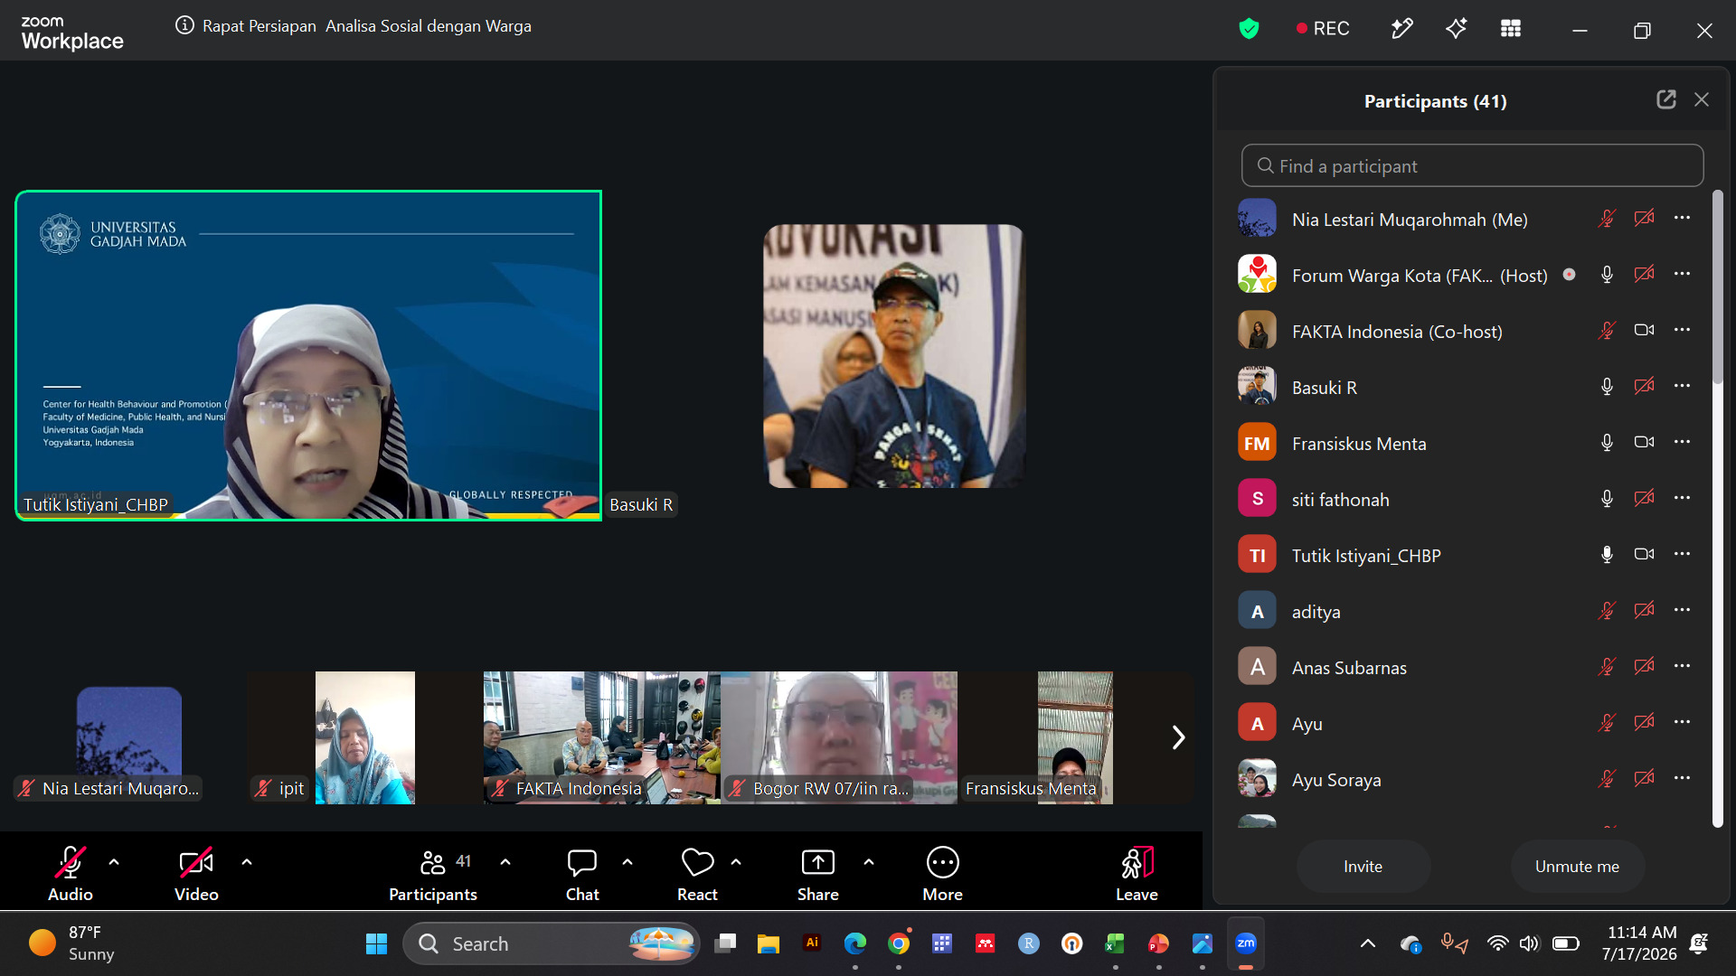Image resolution: width=1736 pixels, height=976 pixels.
Task: Open the AI Companion sparkle icon
Action: tap(1456, 29)
